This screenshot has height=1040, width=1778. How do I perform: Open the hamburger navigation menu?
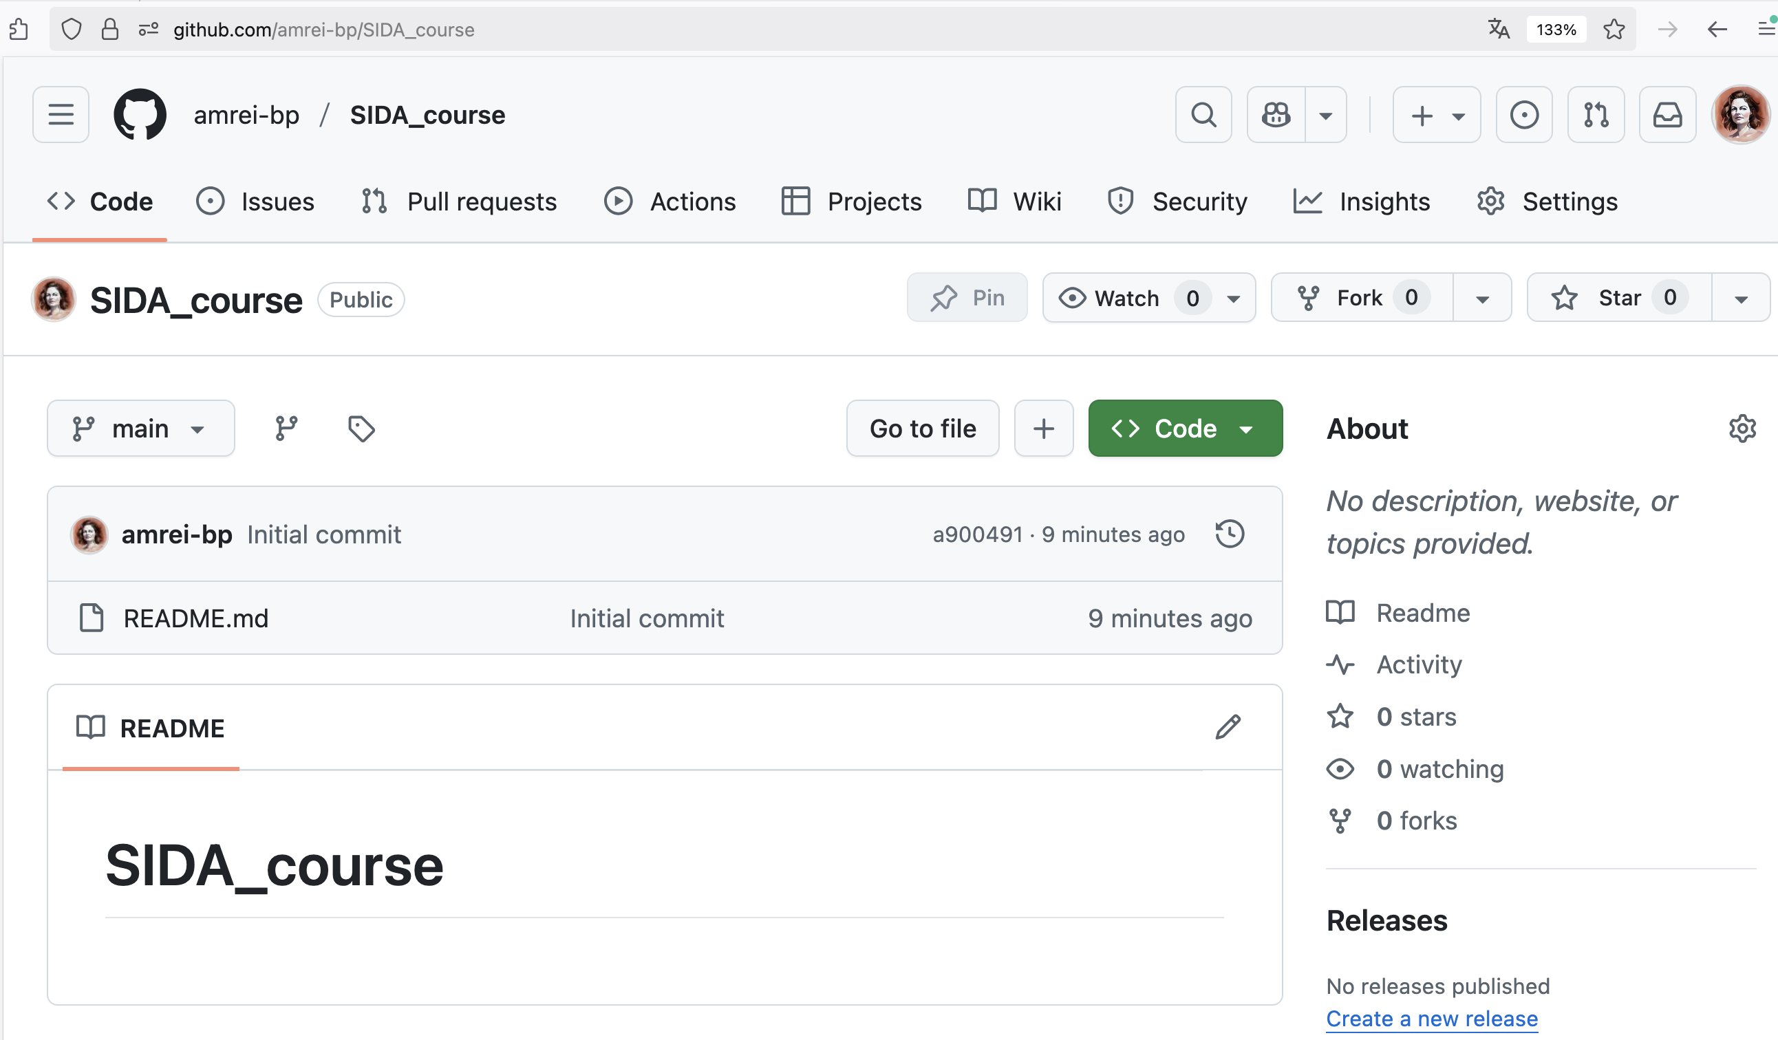click(x=61, y=115)
